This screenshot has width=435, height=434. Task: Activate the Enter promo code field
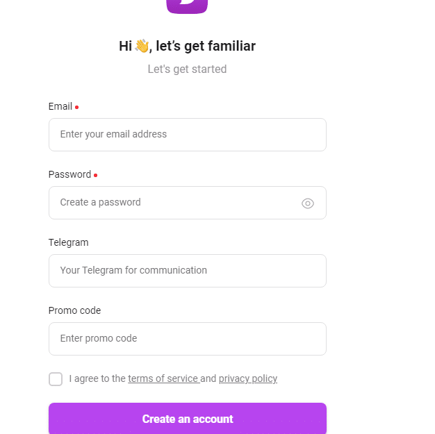coord(188,339)
